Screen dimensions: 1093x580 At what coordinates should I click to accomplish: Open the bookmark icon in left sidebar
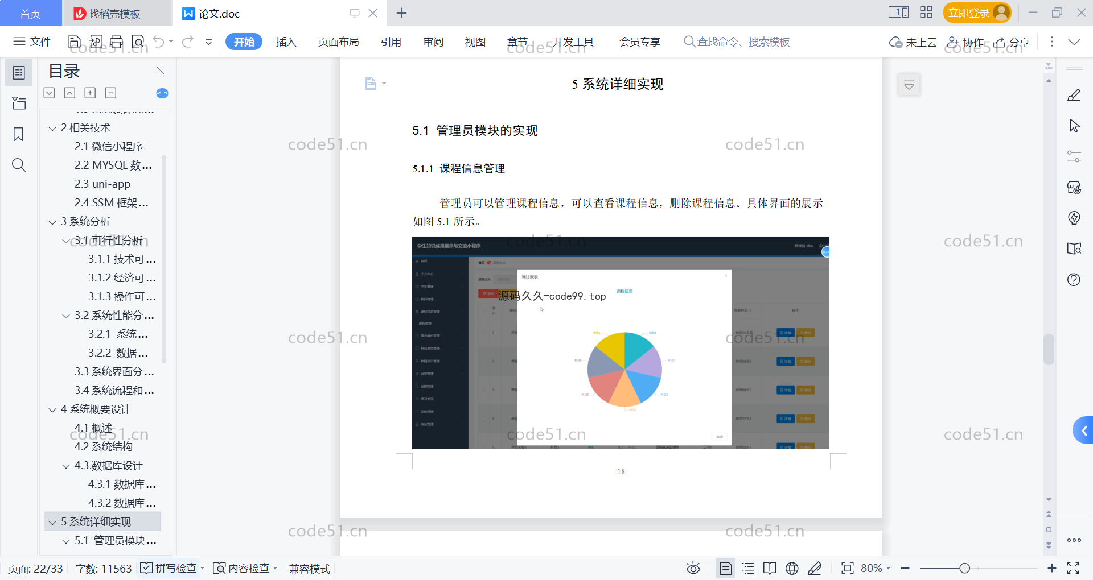[19, 134]
